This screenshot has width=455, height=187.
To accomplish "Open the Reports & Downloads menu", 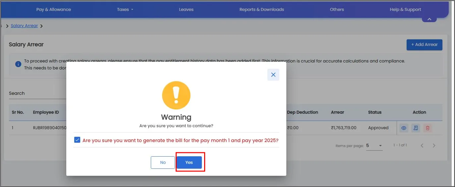I will pyautogui.click(x=262, y=10).
